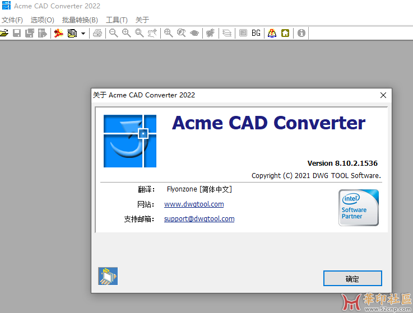This screenshot has height=313, width=413.
Task: Click the Intel Software Partner badge
Action: pyautogui.click(x=359, y=208)
